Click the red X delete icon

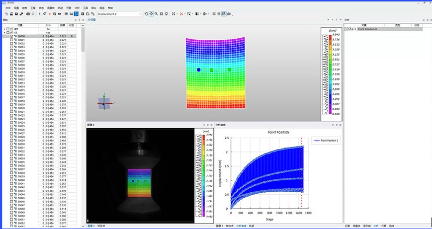181,14
